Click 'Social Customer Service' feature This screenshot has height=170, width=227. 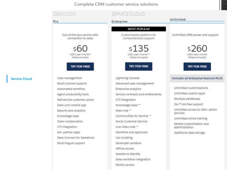click(x=131, y=121)
